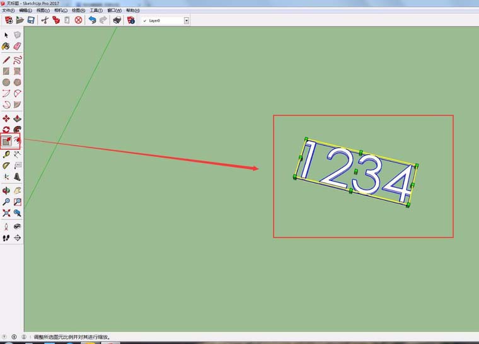Select the Tape Measure tool
The image size is (479, 344).
(6, 154)
